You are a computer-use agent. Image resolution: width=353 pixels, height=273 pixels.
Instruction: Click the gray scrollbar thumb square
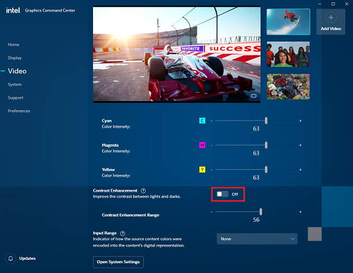(x=315, y=234)
